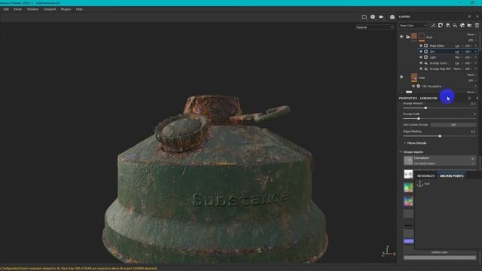Open the Plugins menu
The width and height of the screenshot is (482, 271).
point(66,9)
